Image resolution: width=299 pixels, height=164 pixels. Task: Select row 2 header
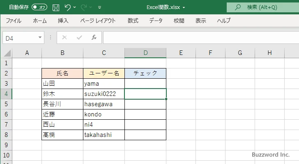tap(6, 73)
